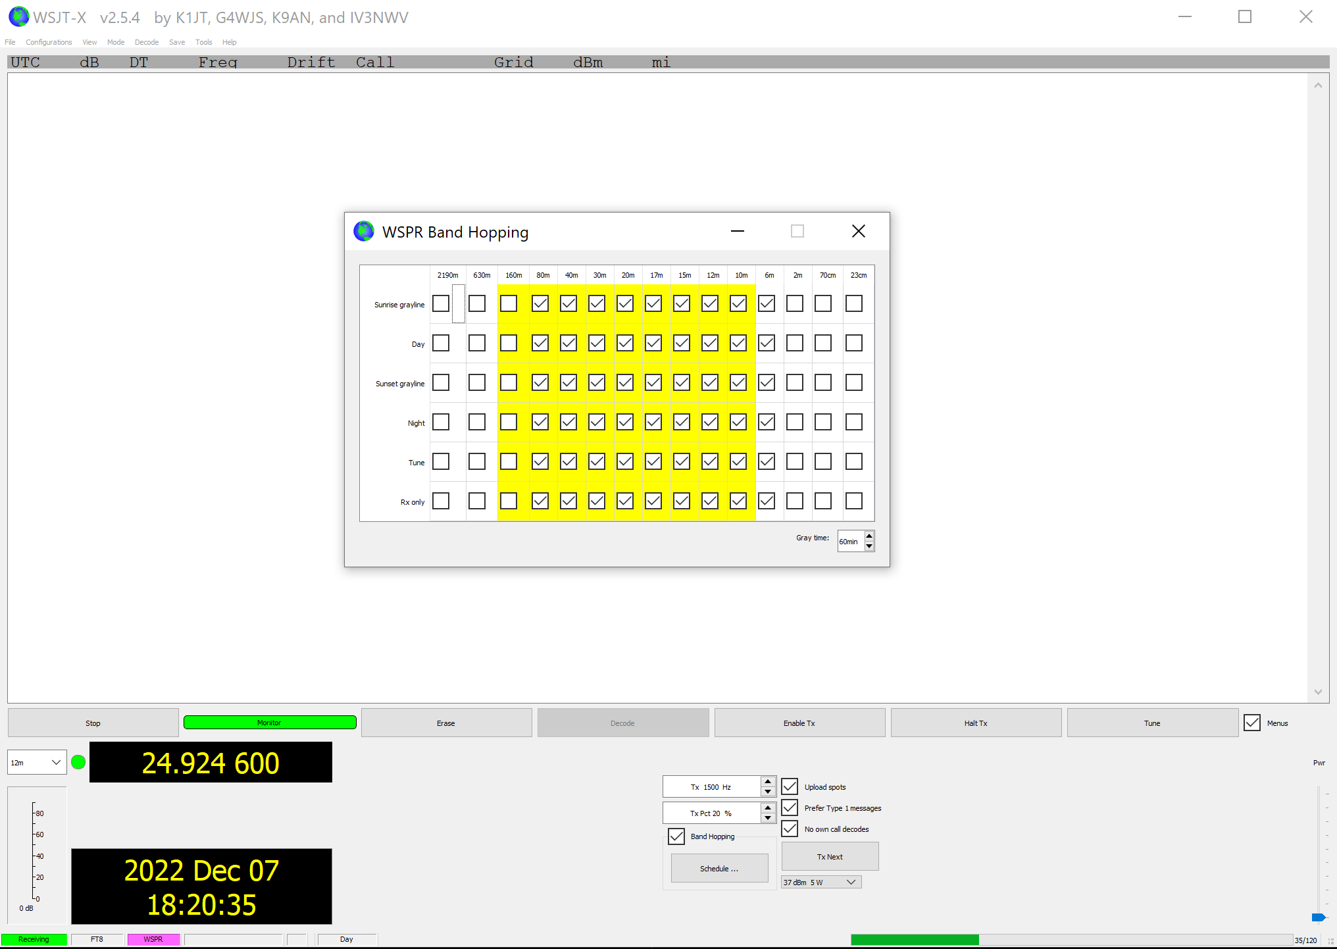The width and height of the screenshot is (1337, 949).
Task: Click the 24.924 600 frequency display
Action: [x=211, y=762]
